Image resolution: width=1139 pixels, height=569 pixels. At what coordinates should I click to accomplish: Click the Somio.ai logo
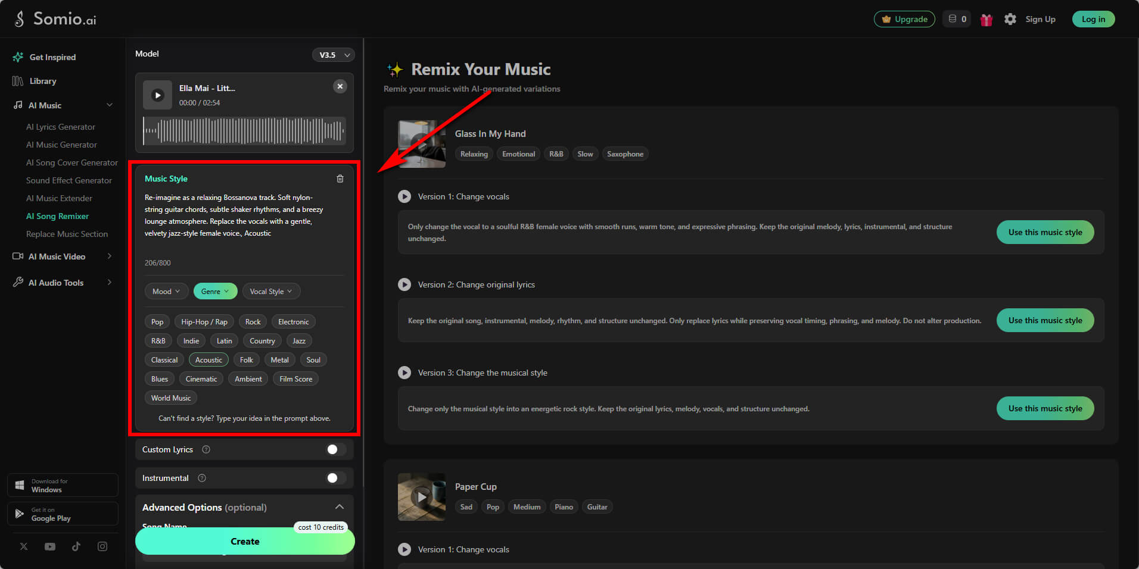[55, 19]
